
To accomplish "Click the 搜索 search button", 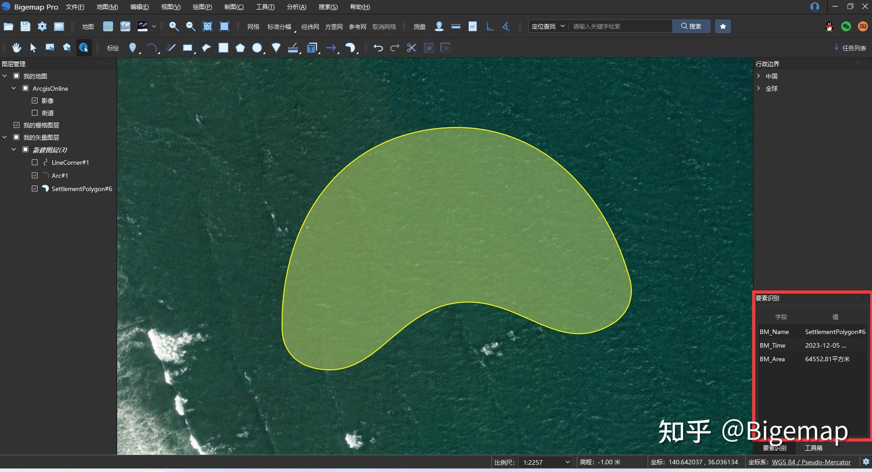I will [x=691, y=26].
